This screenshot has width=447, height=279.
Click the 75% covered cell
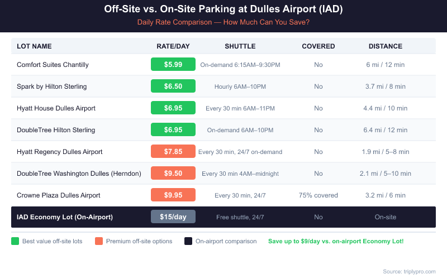[318, 195]
